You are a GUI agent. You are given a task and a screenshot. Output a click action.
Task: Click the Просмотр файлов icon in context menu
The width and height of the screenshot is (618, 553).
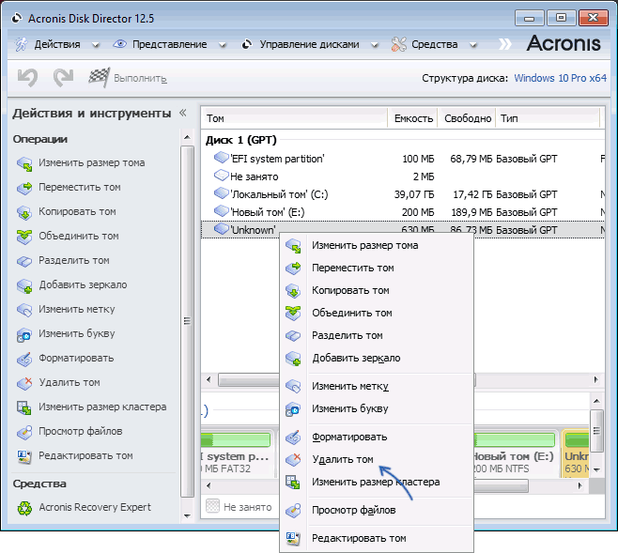[295, 510]
